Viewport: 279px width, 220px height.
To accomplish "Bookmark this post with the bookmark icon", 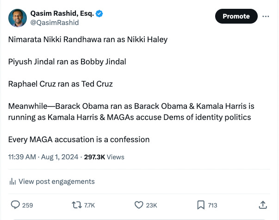I will [201, 205].
